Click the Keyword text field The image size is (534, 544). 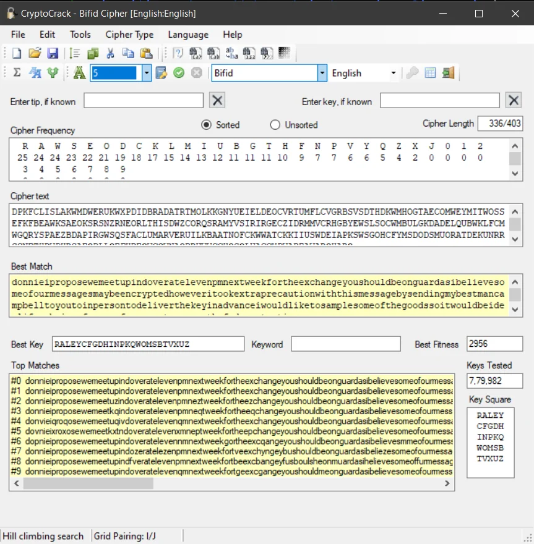(x=346, y=344)
